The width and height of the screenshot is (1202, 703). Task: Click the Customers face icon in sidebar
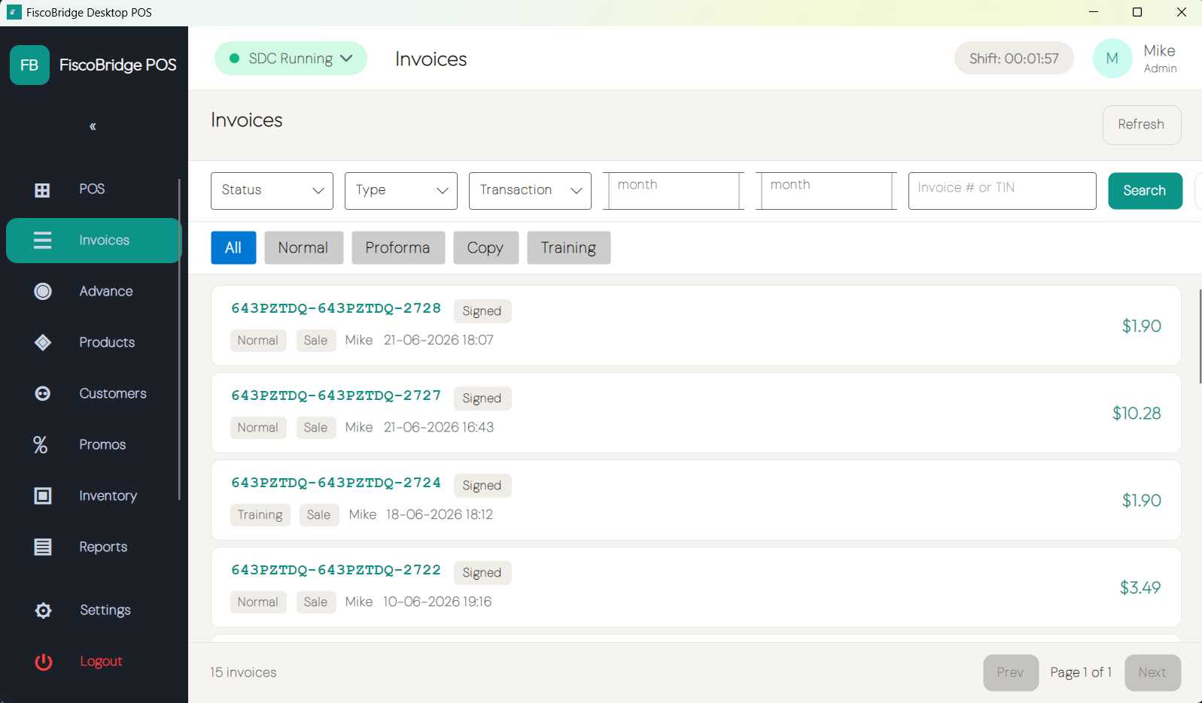(43, 394)
